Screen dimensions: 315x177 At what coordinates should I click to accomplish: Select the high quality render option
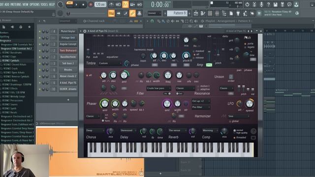[x=241, y=133]
